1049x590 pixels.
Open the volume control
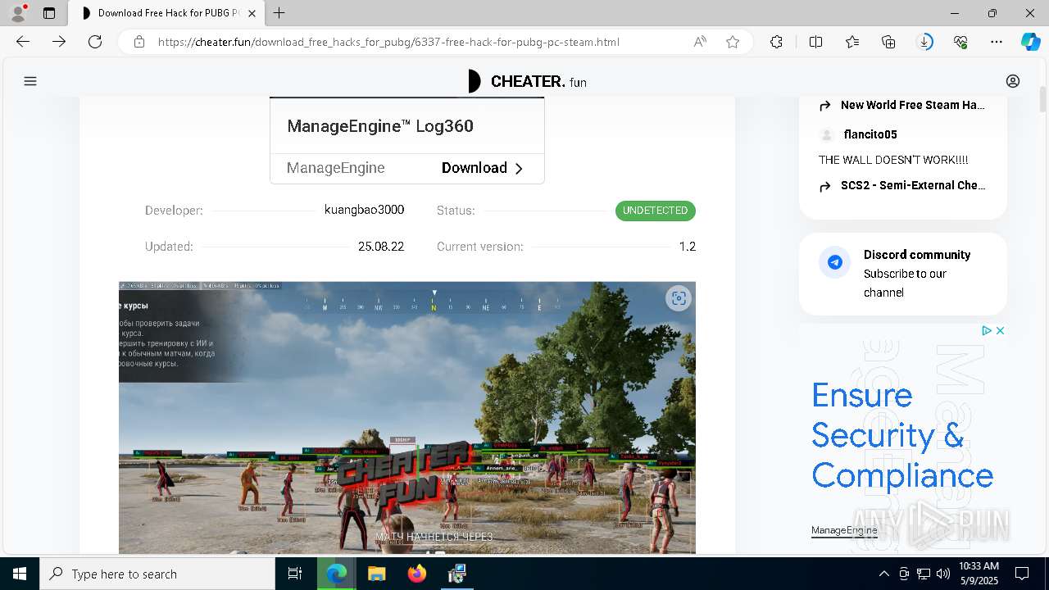[943, 574]
